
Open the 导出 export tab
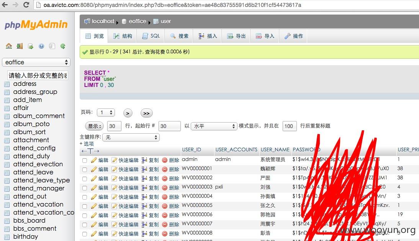point(236,36)
